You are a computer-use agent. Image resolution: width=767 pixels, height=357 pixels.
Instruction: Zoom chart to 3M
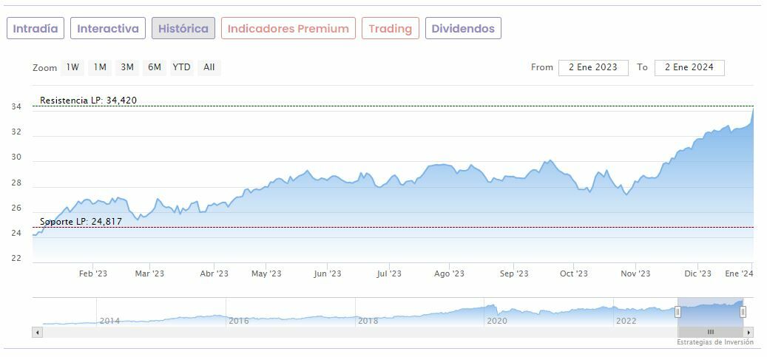[127, 67]
